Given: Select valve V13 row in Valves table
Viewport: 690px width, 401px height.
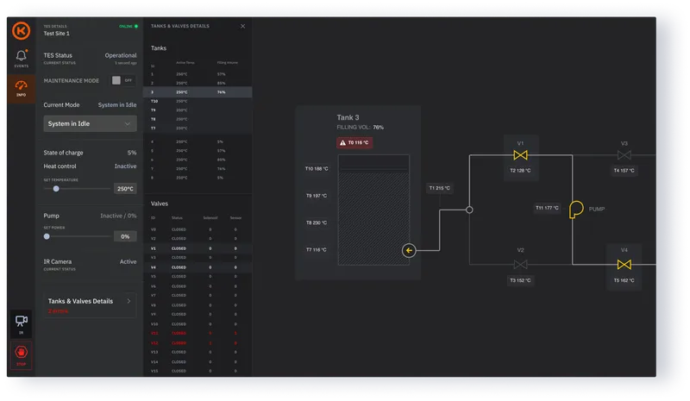Looking at the screenshot, I should (198, 352).
